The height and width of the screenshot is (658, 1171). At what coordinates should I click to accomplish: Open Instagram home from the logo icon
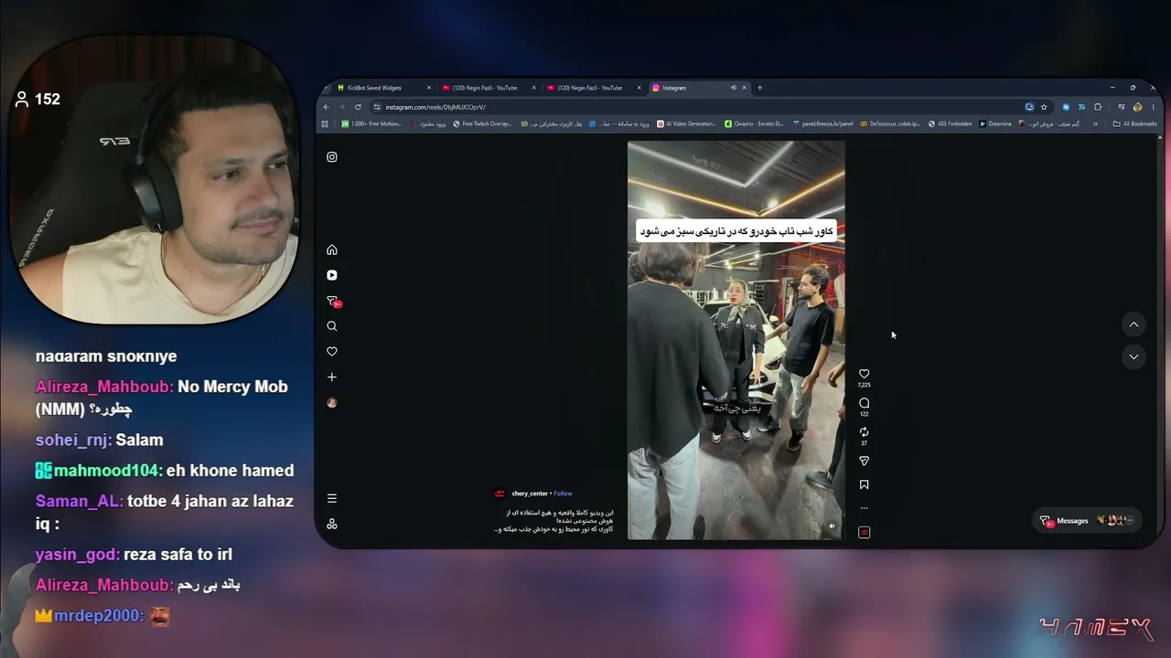[x=332, y=157]
